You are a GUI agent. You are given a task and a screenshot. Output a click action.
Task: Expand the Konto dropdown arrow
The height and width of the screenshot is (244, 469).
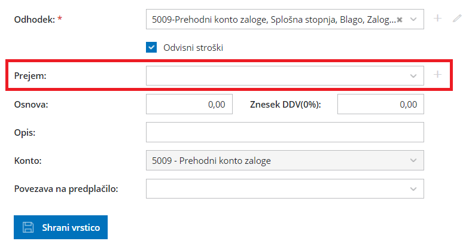coord(413,160)
